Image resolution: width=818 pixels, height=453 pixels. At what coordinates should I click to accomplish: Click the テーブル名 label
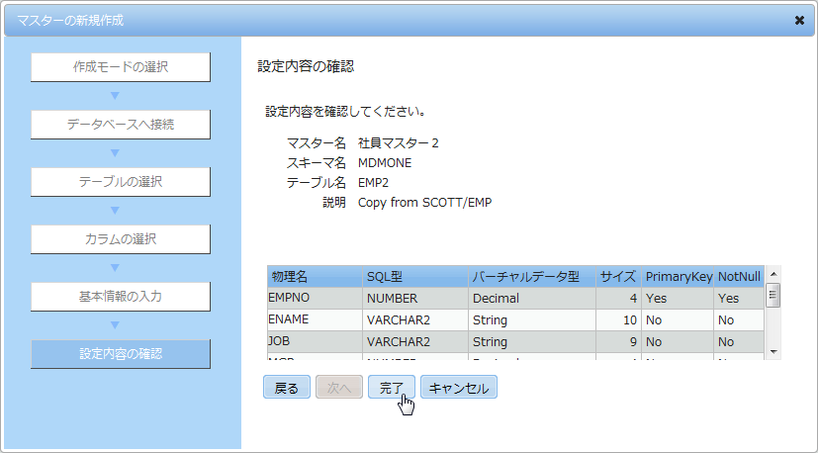(x=317, y=183)
